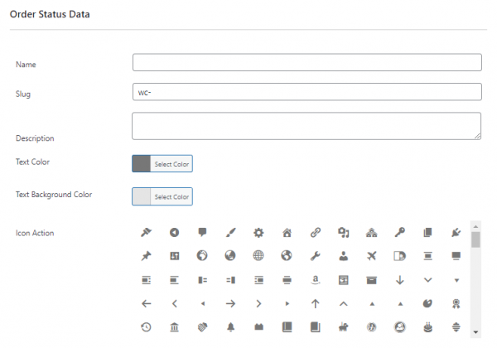This screenshot has height=348, width=497.
Task: Select the key icon
Action: pos(400,233)
